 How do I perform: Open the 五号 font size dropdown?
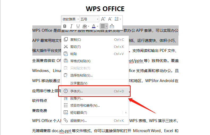tap(97, 19)
